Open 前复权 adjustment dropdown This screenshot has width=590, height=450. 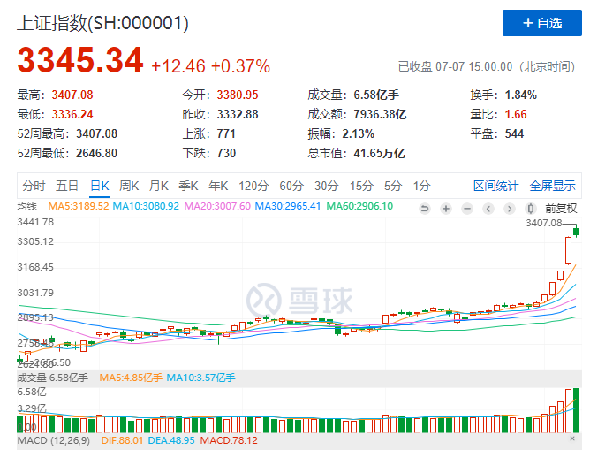(561, 209)
